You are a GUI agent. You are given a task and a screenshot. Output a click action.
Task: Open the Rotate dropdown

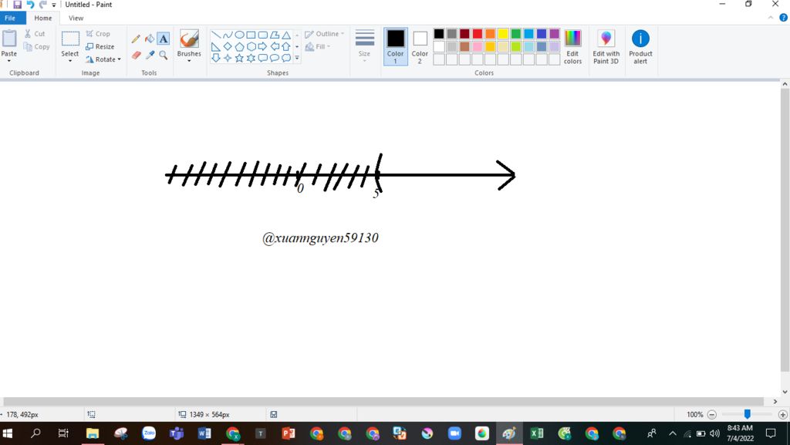pos(104,59)
